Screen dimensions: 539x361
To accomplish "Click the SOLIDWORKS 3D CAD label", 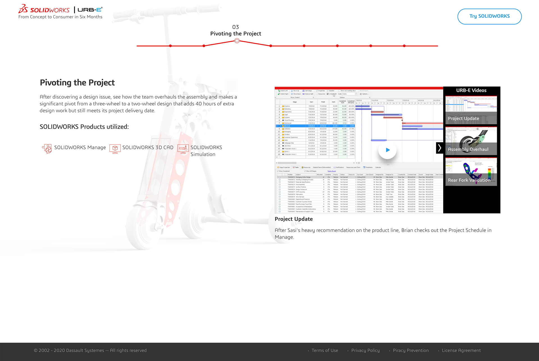I will tap(148, 148).
